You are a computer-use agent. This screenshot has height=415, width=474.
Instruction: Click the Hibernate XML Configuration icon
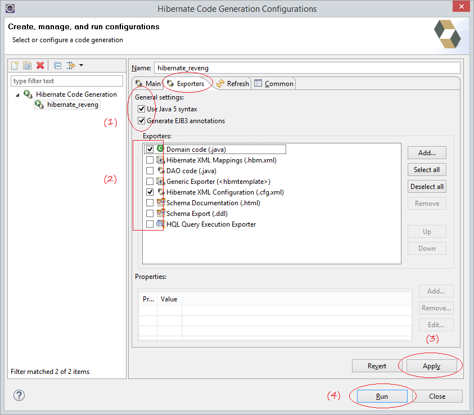pyautogui.click(x=161, y=192)
